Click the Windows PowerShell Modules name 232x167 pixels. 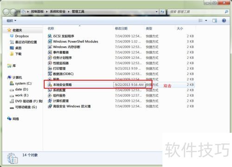click(76, 42)
